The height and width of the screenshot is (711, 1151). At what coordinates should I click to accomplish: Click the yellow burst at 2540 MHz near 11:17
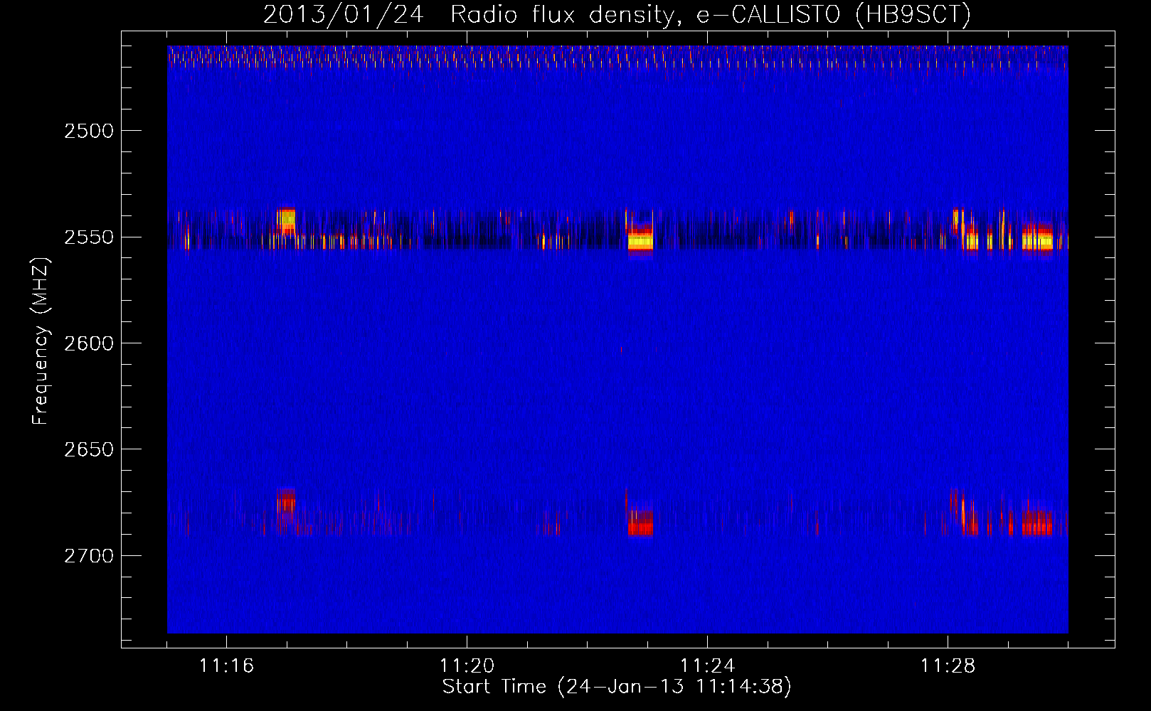click(x=286, y=220)
